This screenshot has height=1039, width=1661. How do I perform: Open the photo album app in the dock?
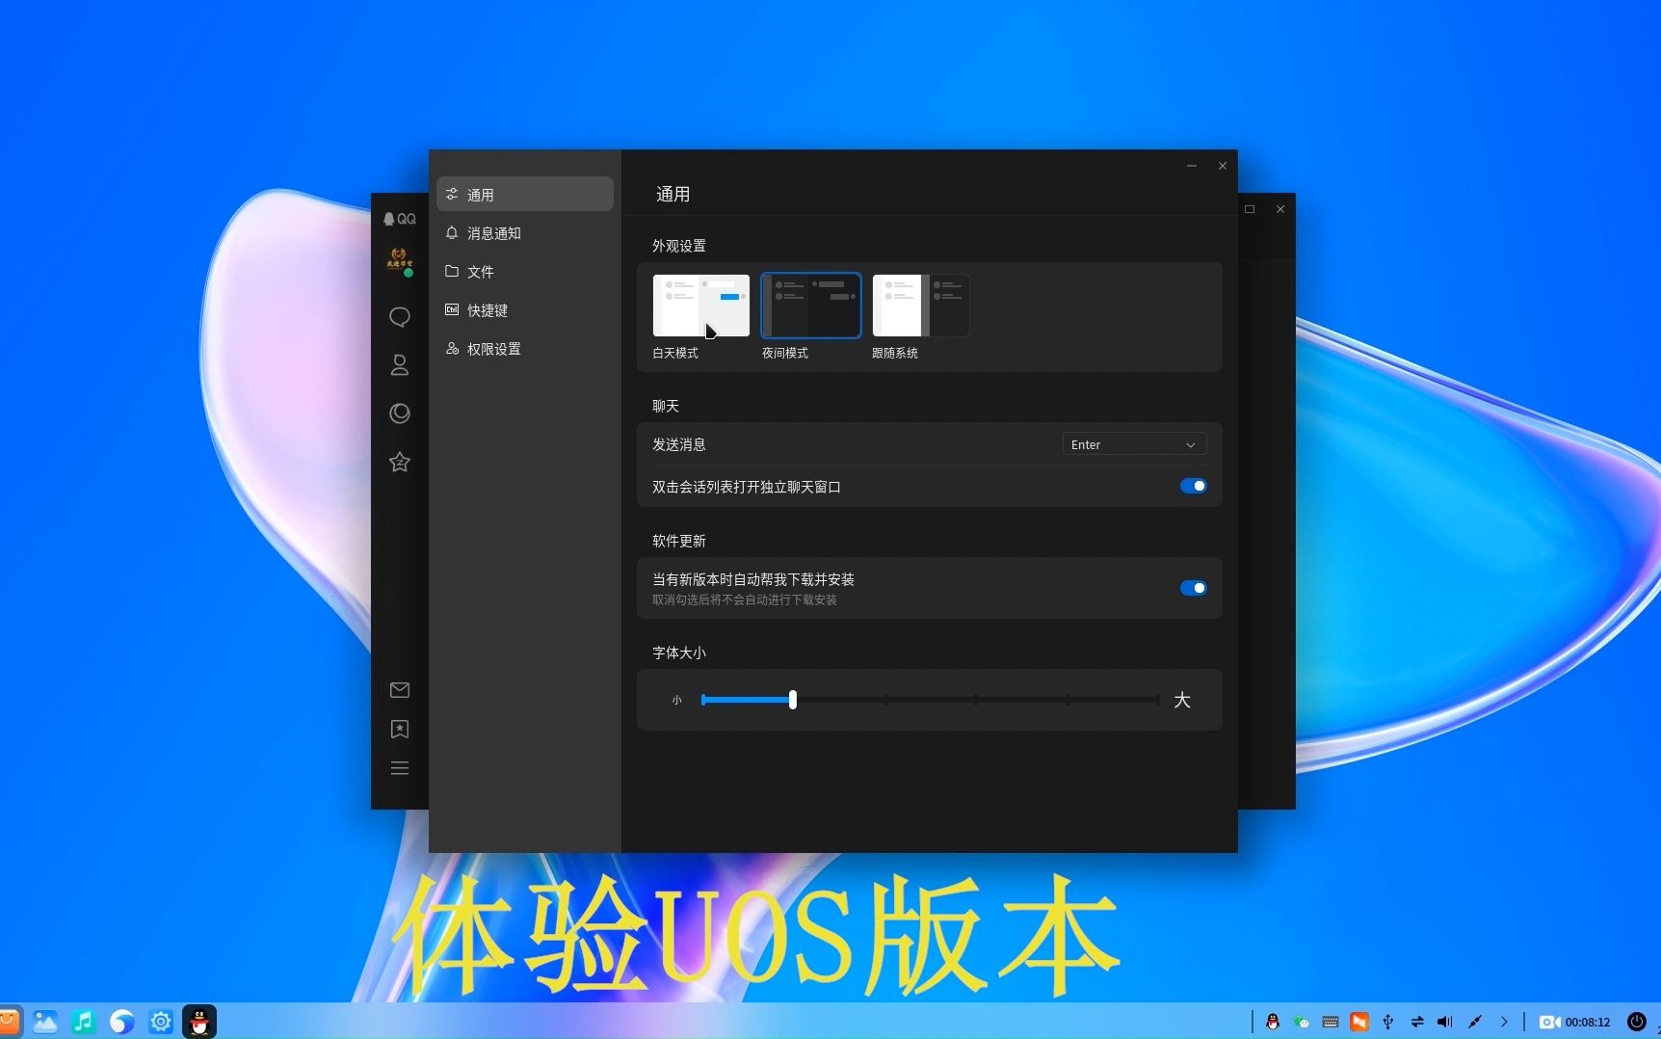(45, 1022)
